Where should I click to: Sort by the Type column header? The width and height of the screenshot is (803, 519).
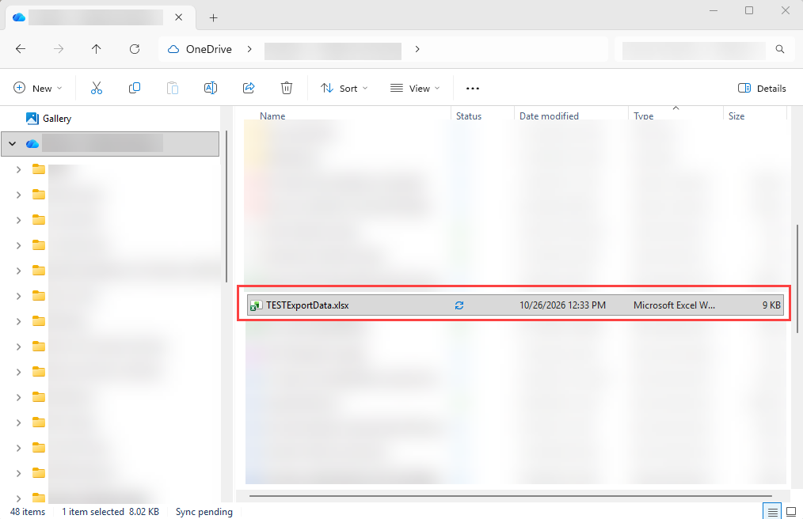click(644, 116)
